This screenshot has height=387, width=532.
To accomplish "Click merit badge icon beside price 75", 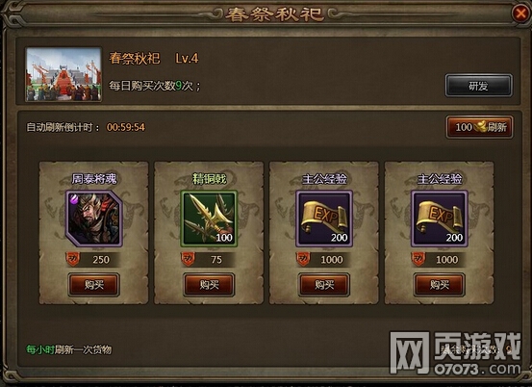I will [x=188, y=259].
